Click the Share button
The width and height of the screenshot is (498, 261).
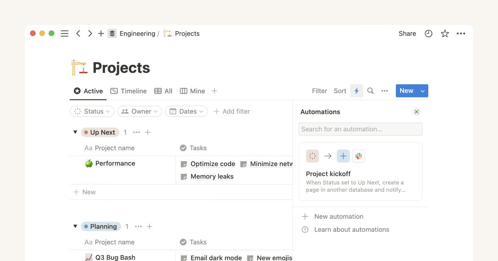pos(407,33)
